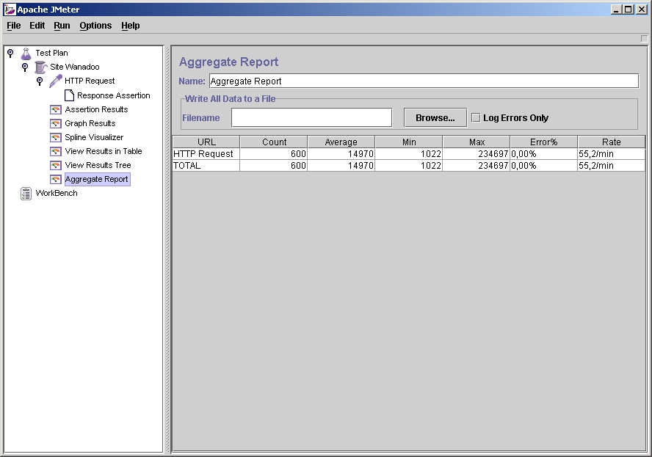Click the Test Plan flask icon
This screenshot has height=457, width=652.
point(26,53)
